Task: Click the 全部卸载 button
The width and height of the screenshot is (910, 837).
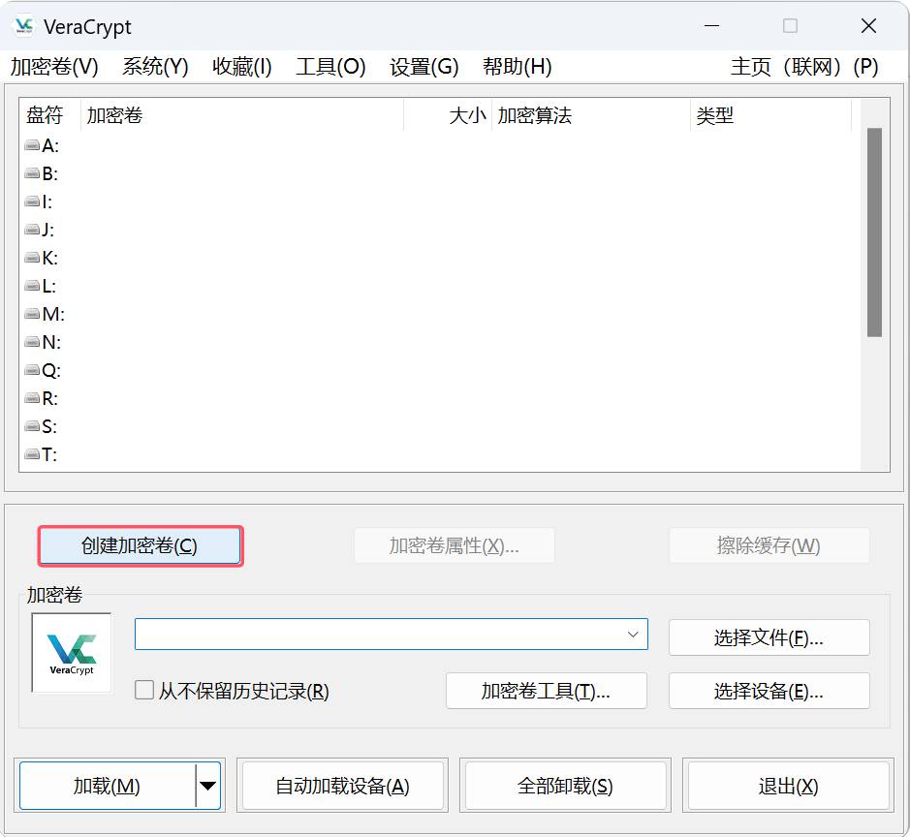Action: coord(565,786)
